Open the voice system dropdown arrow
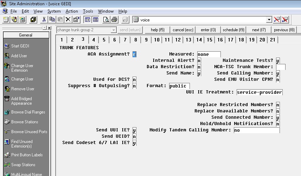 pos(269,20)
